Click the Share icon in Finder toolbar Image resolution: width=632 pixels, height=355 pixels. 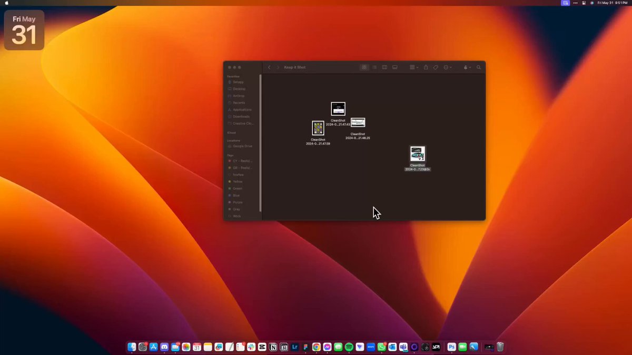(426, 67)
